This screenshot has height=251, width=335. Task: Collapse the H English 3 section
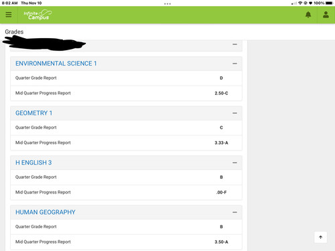point(234,163)
